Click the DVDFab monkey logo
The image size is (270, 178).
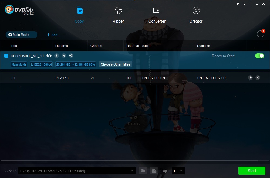9,9
